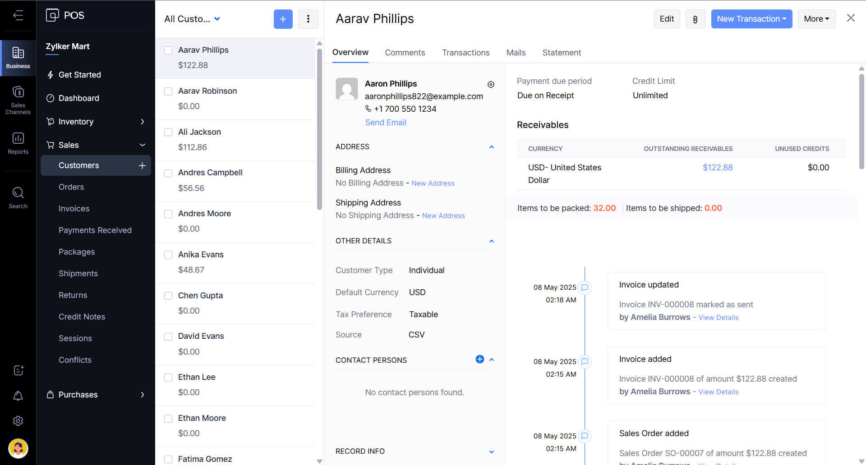The width and height of the screenshot is (866, 465).
Task: Add a contact person with plus icon
Action: (479, 359)
